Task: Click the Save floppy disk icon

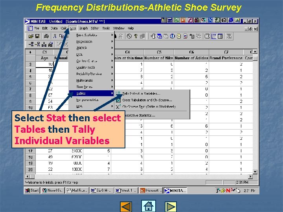Action: tap(37, 37)
